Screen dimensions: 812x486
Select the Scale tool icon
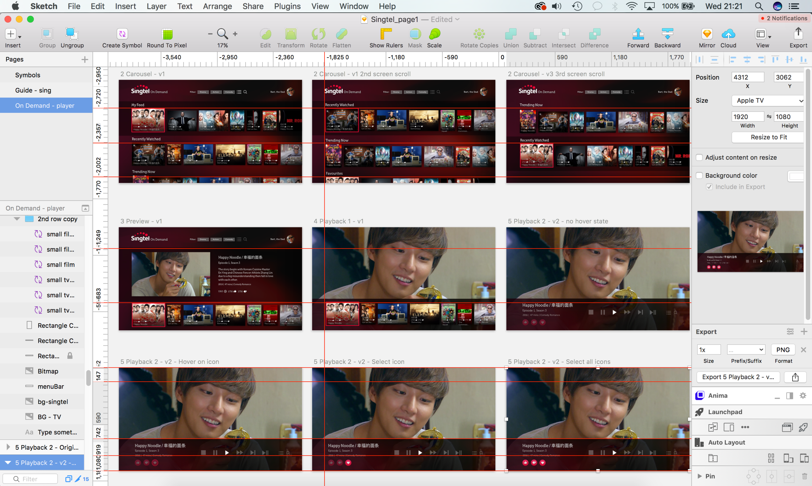tap(434, 34)
